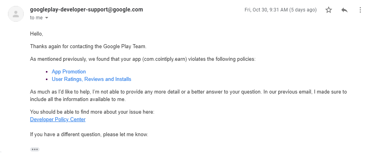
Task: Click the "to me" recipient text
Action: point(36,18)
